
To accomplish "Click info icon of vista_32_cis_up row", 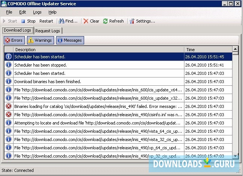I will [x=9, y=139].
